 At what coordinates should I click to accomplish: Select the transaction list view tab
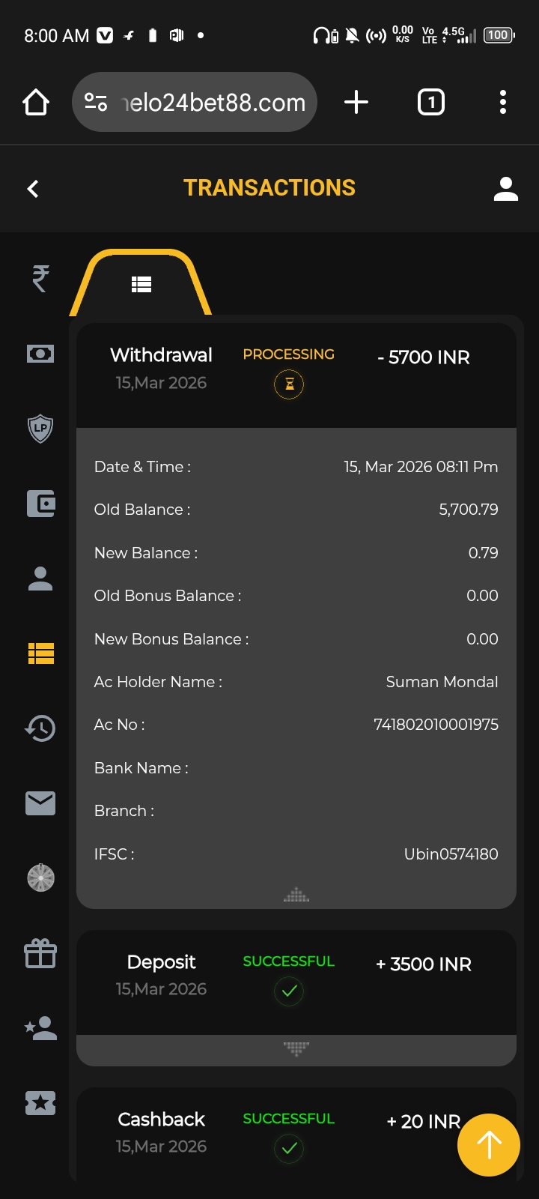coord(141,284)
